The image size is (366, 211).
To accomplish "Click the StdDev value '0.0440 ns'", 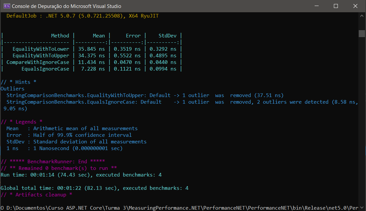I will point(163,62).
